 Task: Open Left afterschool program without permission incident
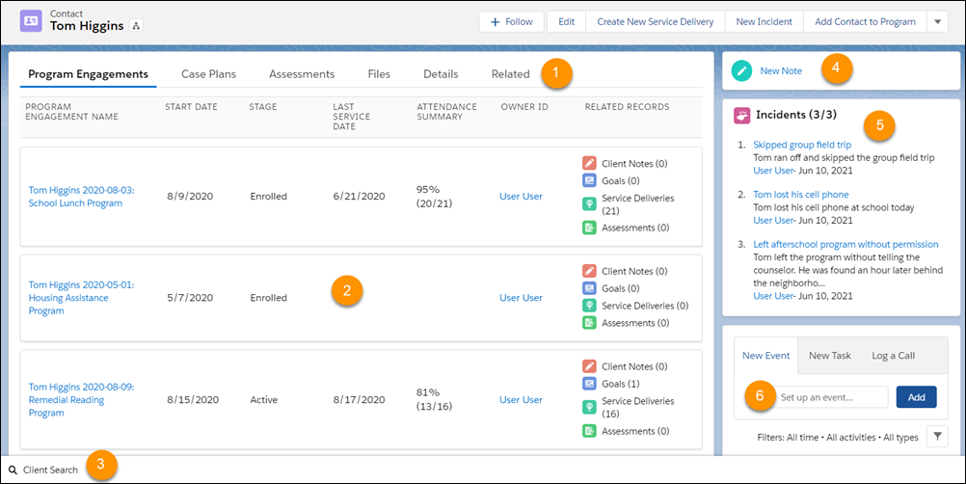845,245
